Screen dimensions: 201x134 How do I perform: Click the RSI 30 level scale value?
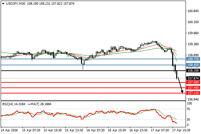189,119
